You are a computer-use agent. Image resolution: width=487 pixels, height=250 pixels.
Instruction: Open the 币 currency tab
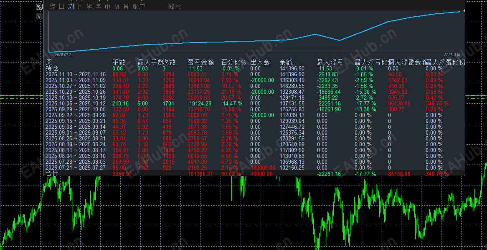(x=107, y=7)
